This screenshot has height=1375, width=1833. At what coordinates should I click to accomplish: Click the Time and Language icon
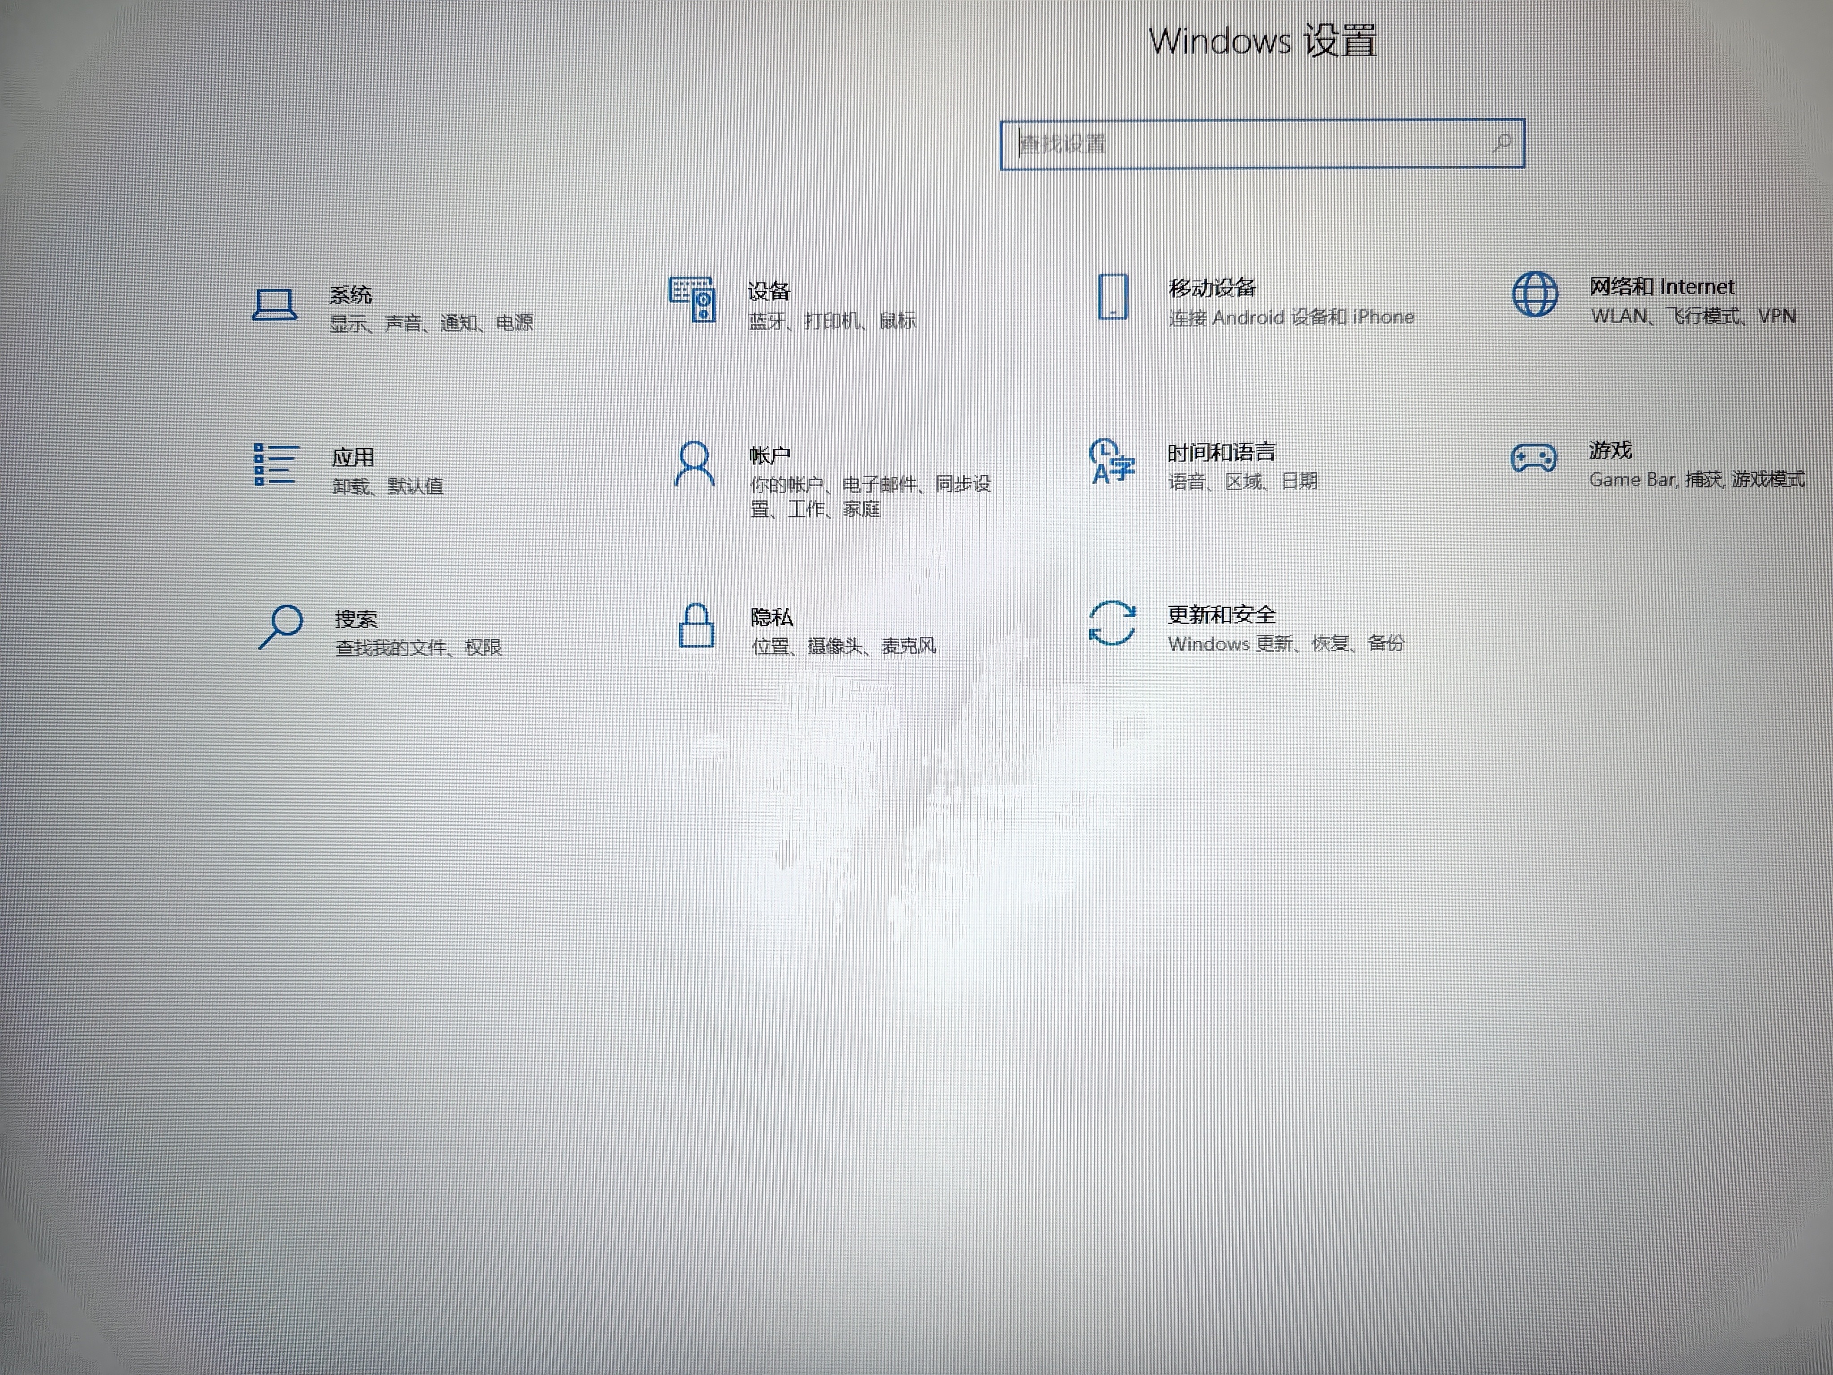[x=1111, y=461]
